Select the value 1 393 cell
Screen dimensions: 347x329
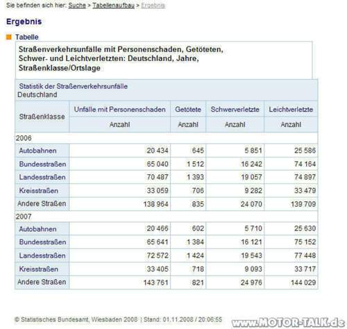pos(188,177)
